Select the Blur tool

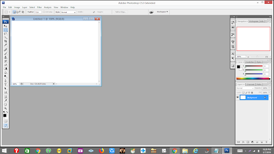tap(6, 73)
